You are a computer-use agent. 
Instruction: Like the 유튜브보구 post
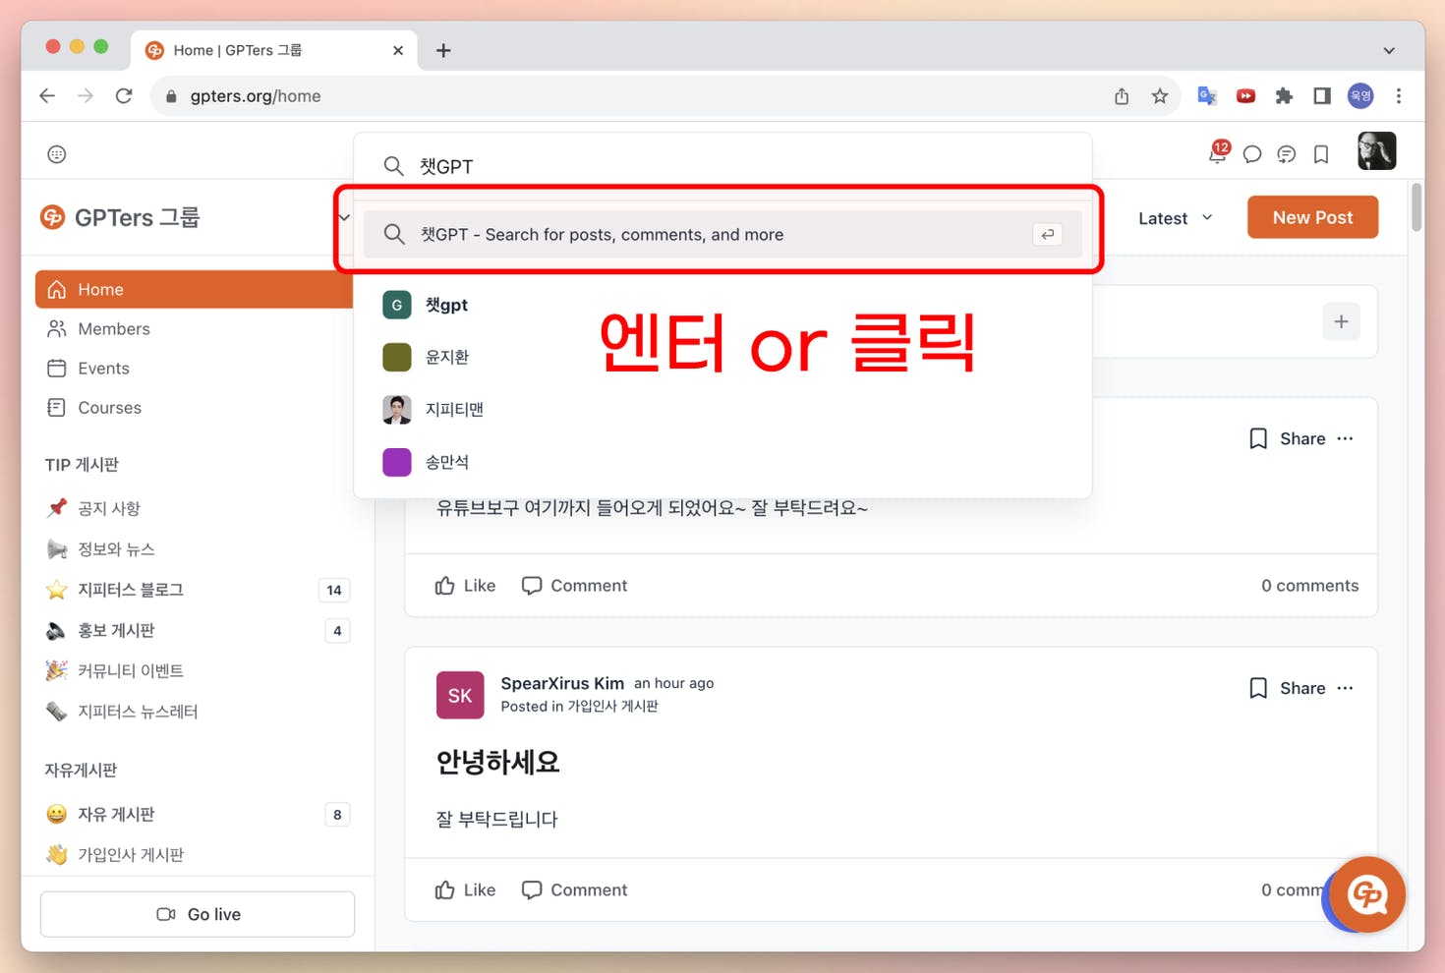[x=465, y=586]
